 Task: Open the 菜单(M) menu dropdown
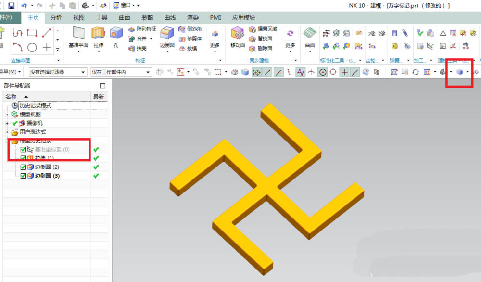pyautogui.click(x=11, y=72)
